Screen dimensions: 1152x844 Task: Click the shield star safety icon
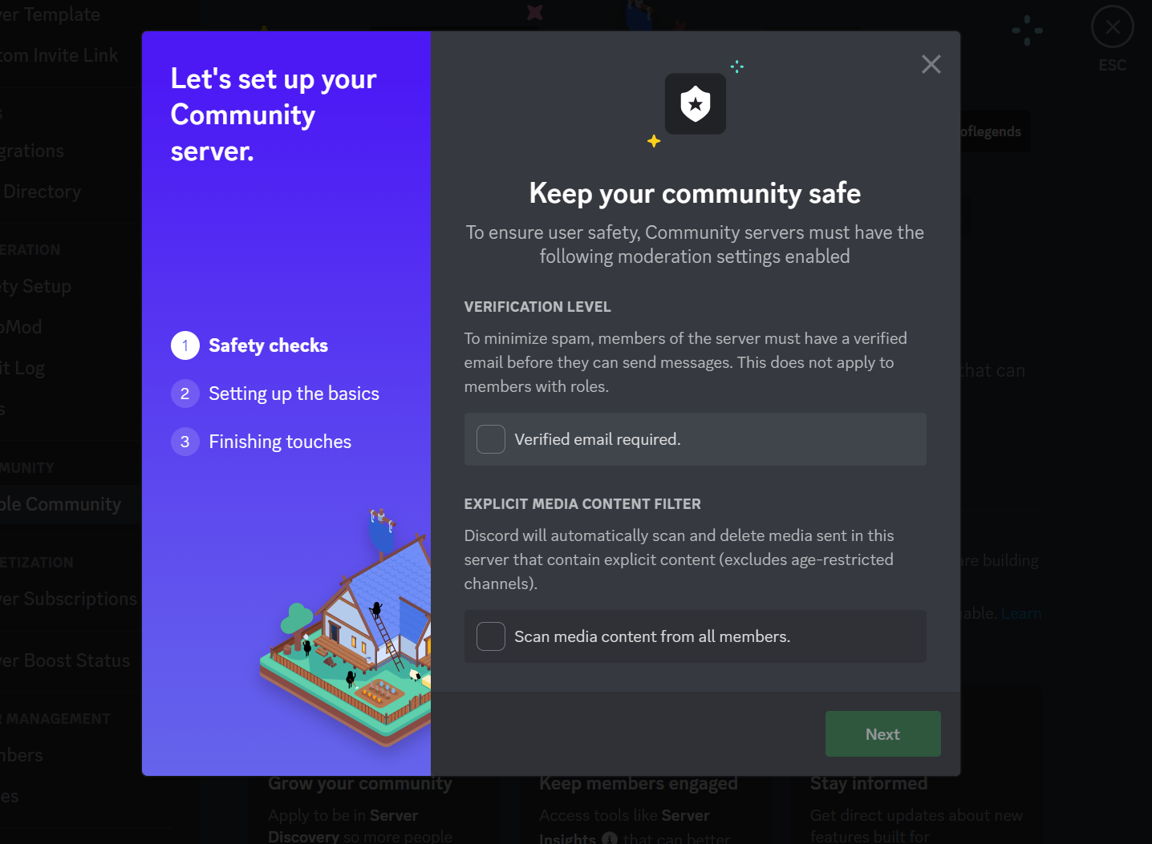[x=696, y=104]
